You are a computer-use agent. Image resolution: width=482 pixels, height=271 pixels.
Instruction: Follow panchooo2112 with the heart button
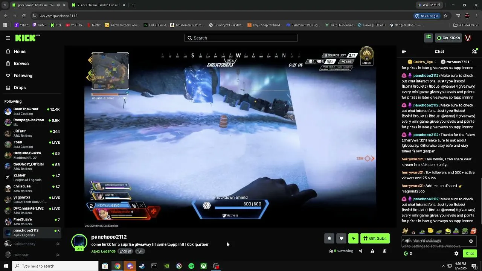pyautogui.click(x=341, y=238)
